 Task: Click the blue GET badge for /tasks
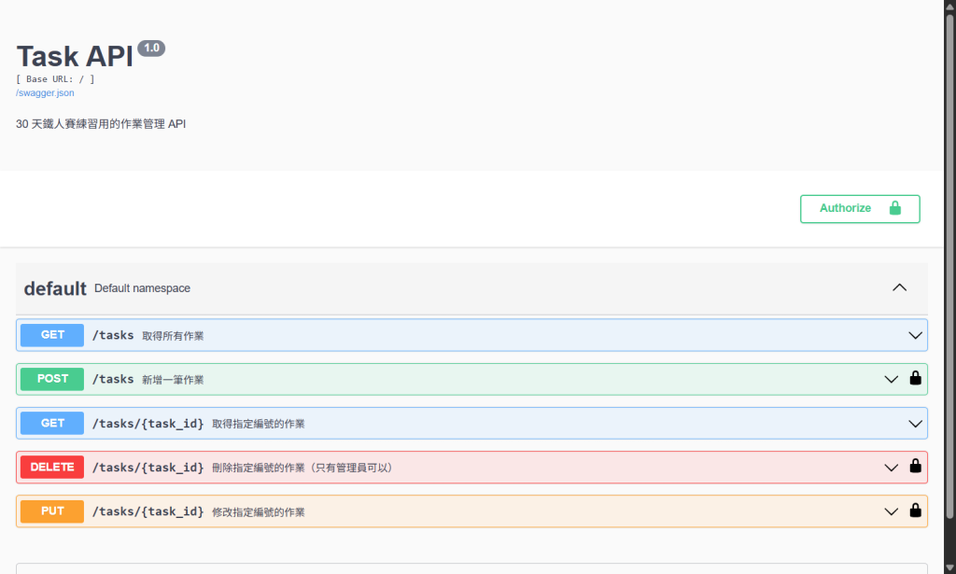52,335
